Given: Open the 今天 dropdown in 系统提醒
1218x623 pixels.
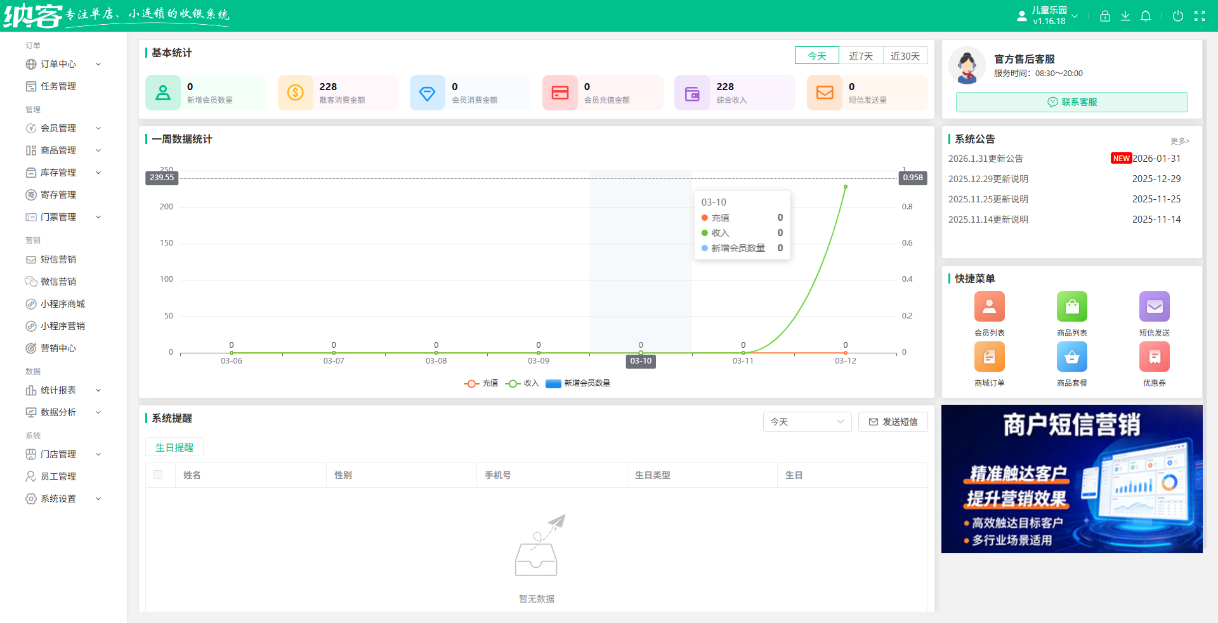Looking at the screenshot, I should [806, 422].
